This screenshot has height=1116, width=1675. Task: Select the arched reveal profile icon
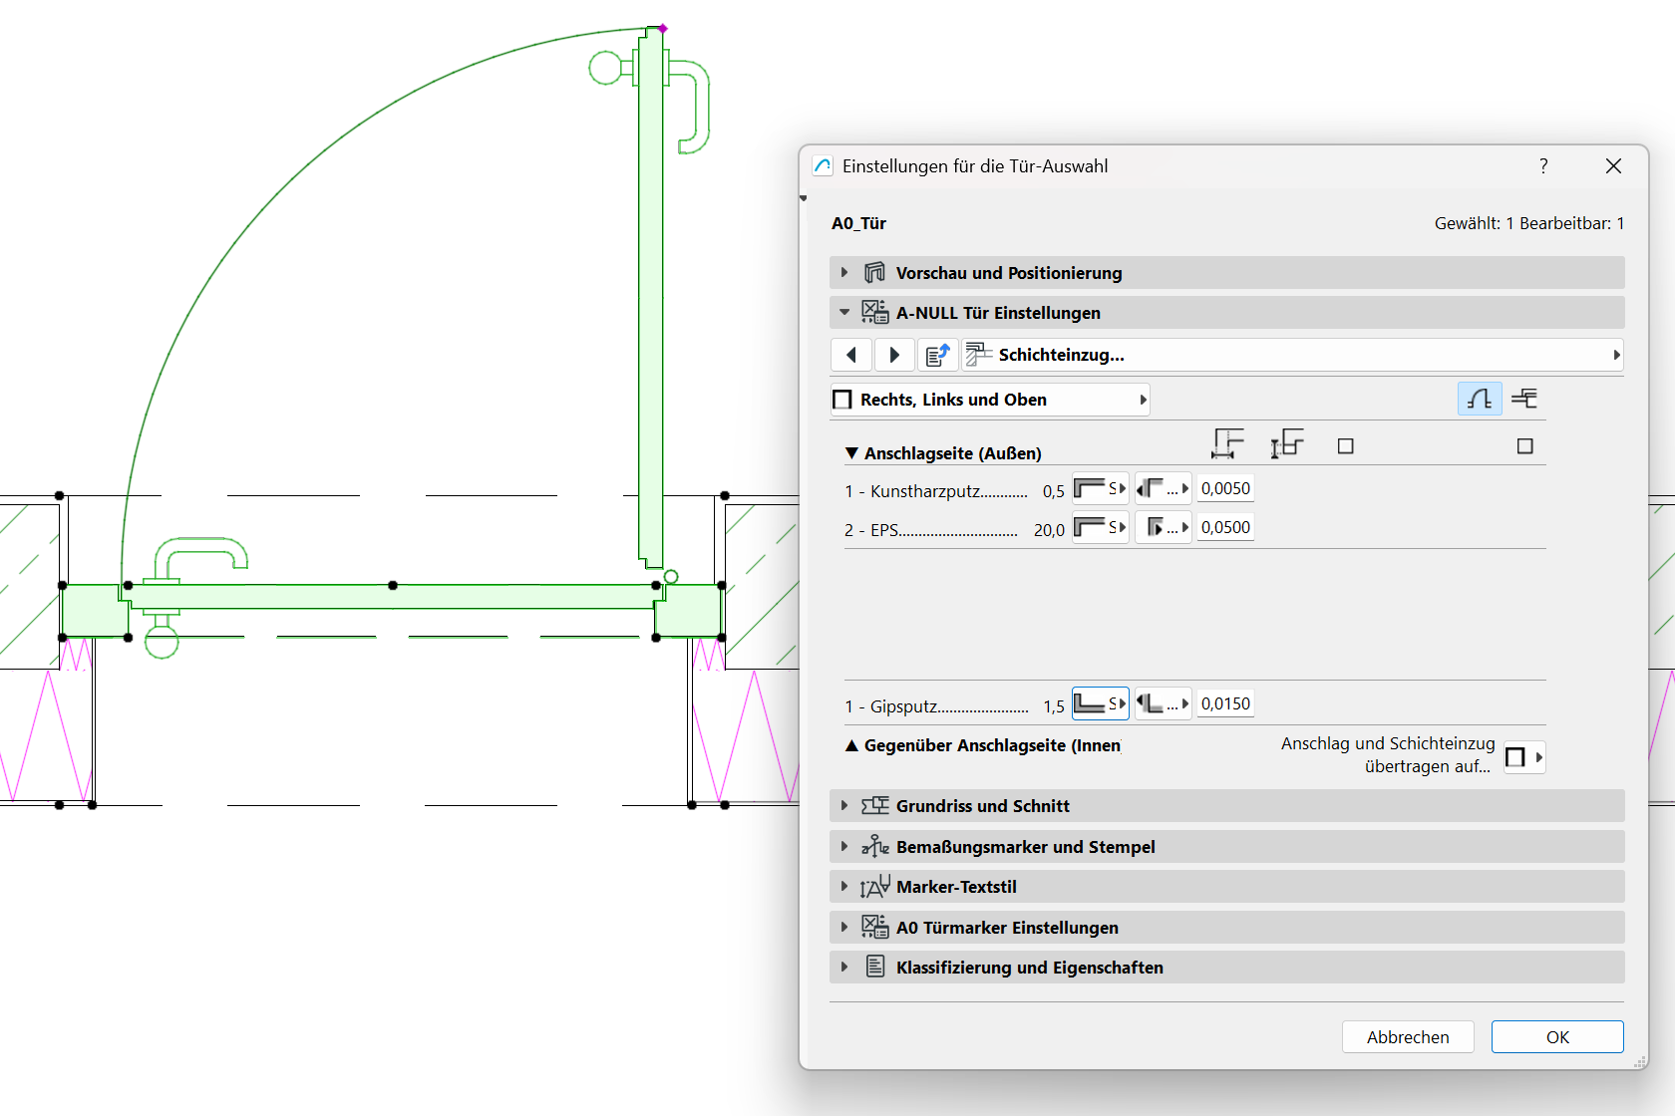point(1480,400)
